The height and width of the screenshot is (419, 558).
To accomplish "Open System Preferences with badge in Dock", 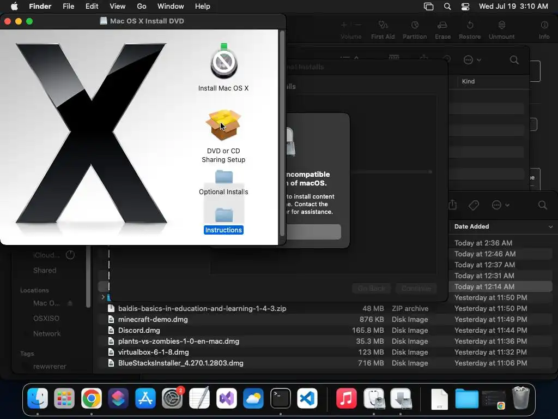I will tap(172, 398).
